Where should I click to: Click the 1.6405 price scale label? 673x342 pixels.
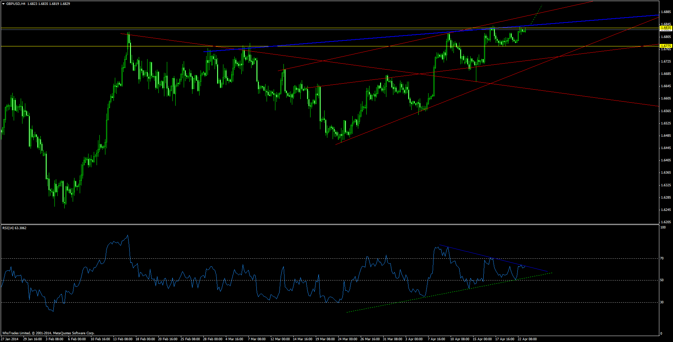click(x=666, y=160)
